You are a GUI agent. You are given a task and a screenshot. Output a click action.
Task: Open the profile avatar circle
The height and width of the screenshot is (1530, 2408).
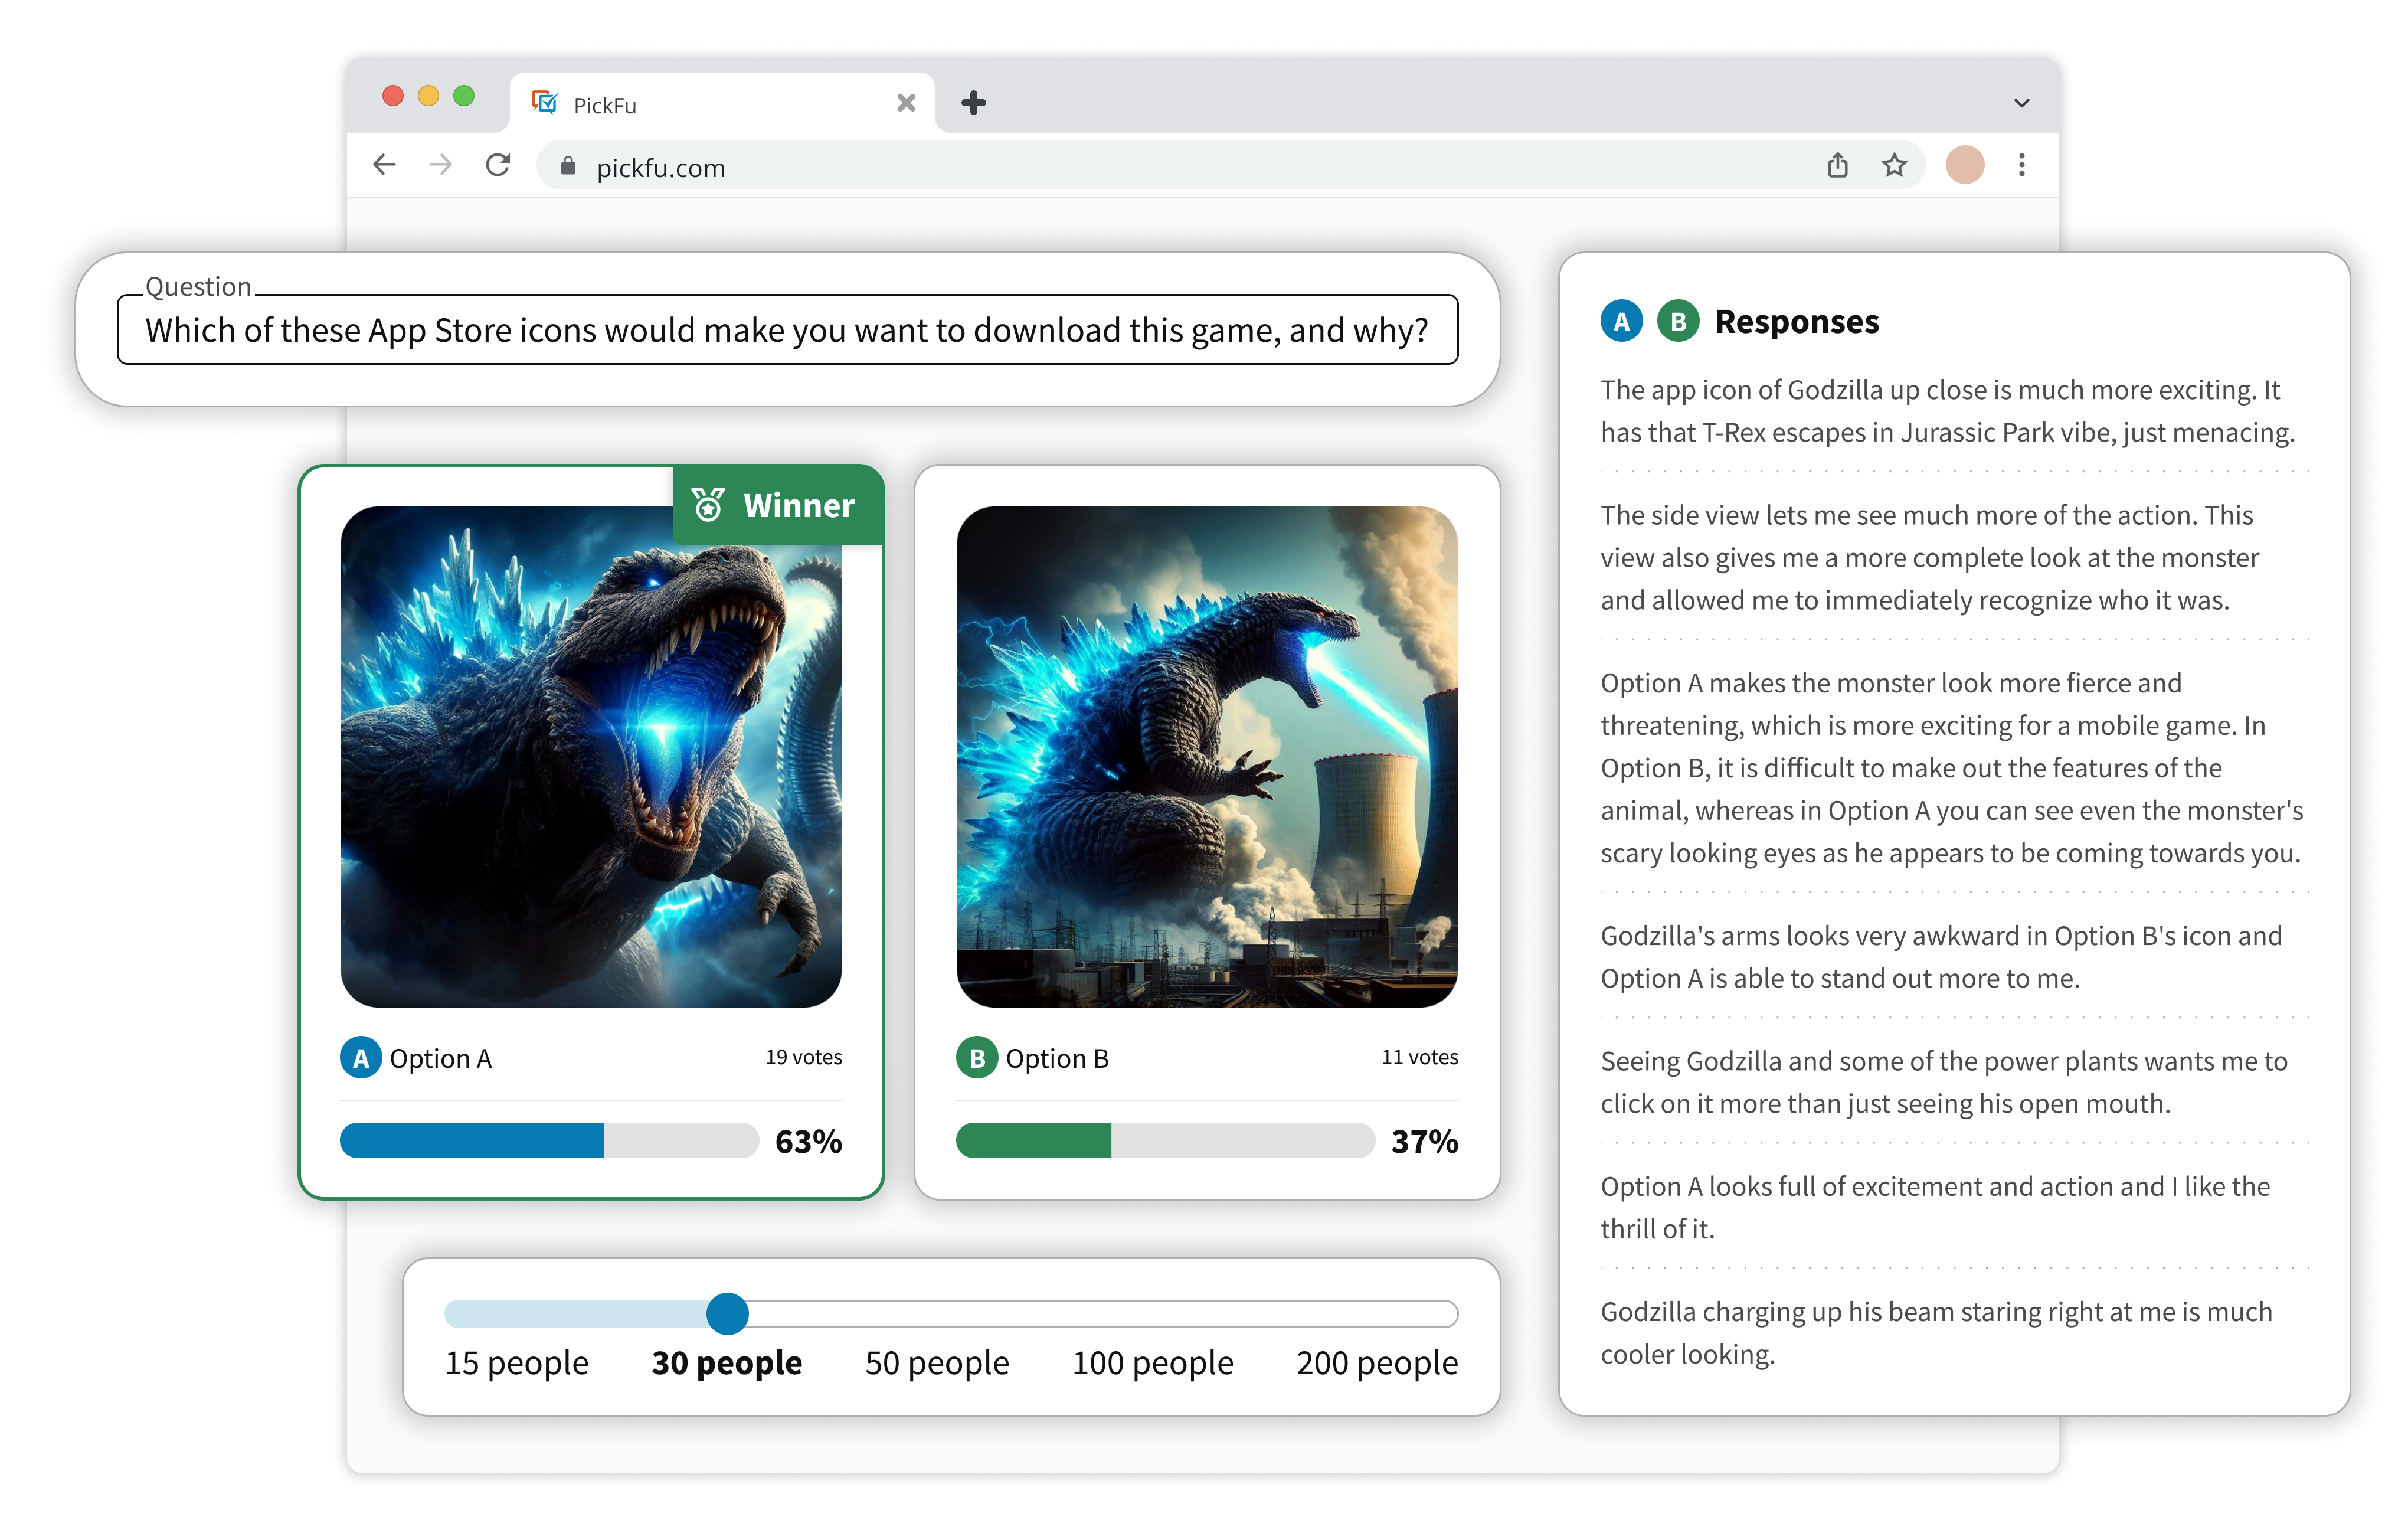coord(1964,165)
